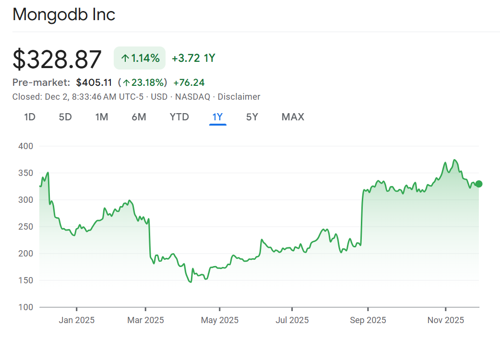This screenshot has height=337, width=500.
Task: Show the 5Y price history
Action: pos(252,117)
